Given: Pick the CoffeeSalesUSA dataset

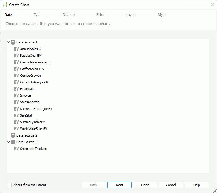Looking at the screenshot, I should [x=32, y=69].
